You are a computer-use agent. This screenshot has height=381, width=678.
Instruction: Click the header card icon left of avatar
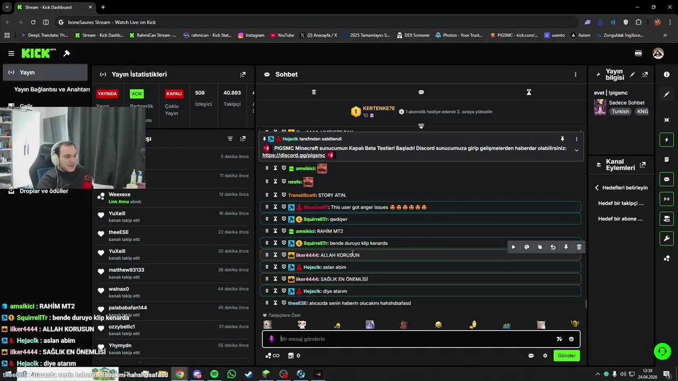pyautogui.click(x=638, y=53)
